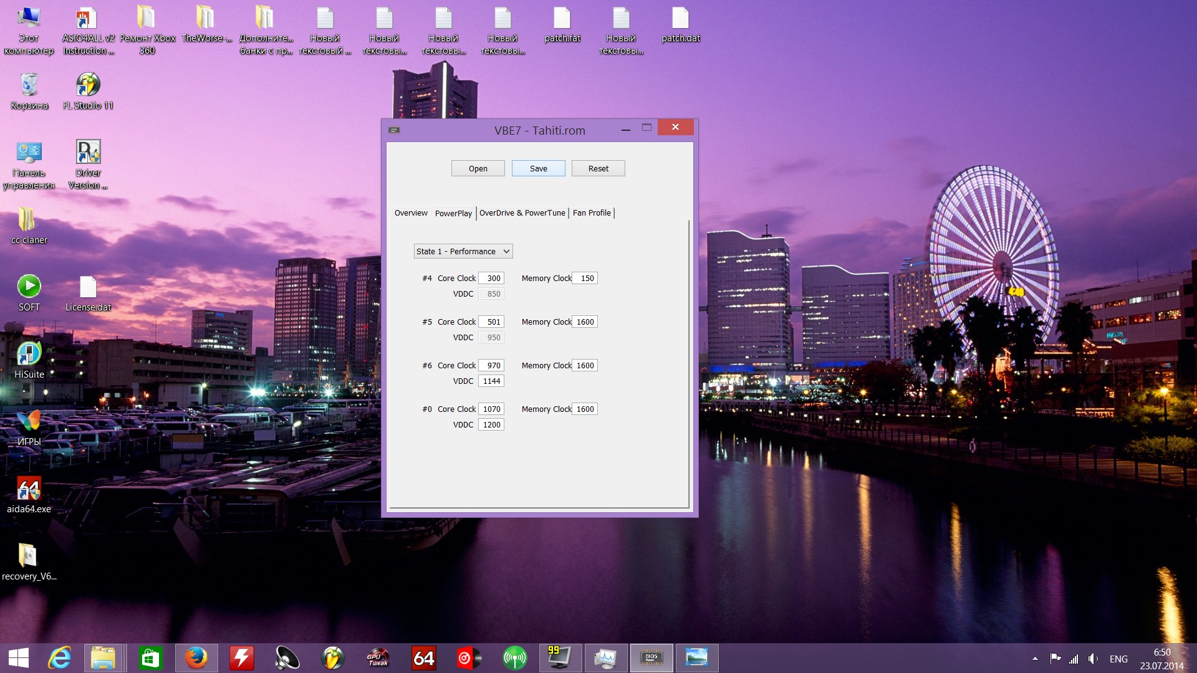Viewport: 1197px width, 673px height.
Task: Open Windows Store taskbar icon
Action: [x=150, y=658]
